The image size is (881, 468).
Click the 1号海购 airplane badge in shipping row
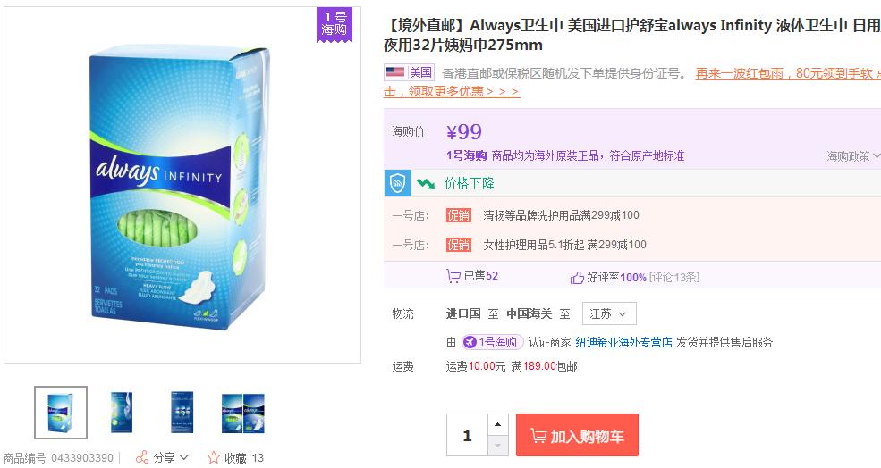[492, 342]
